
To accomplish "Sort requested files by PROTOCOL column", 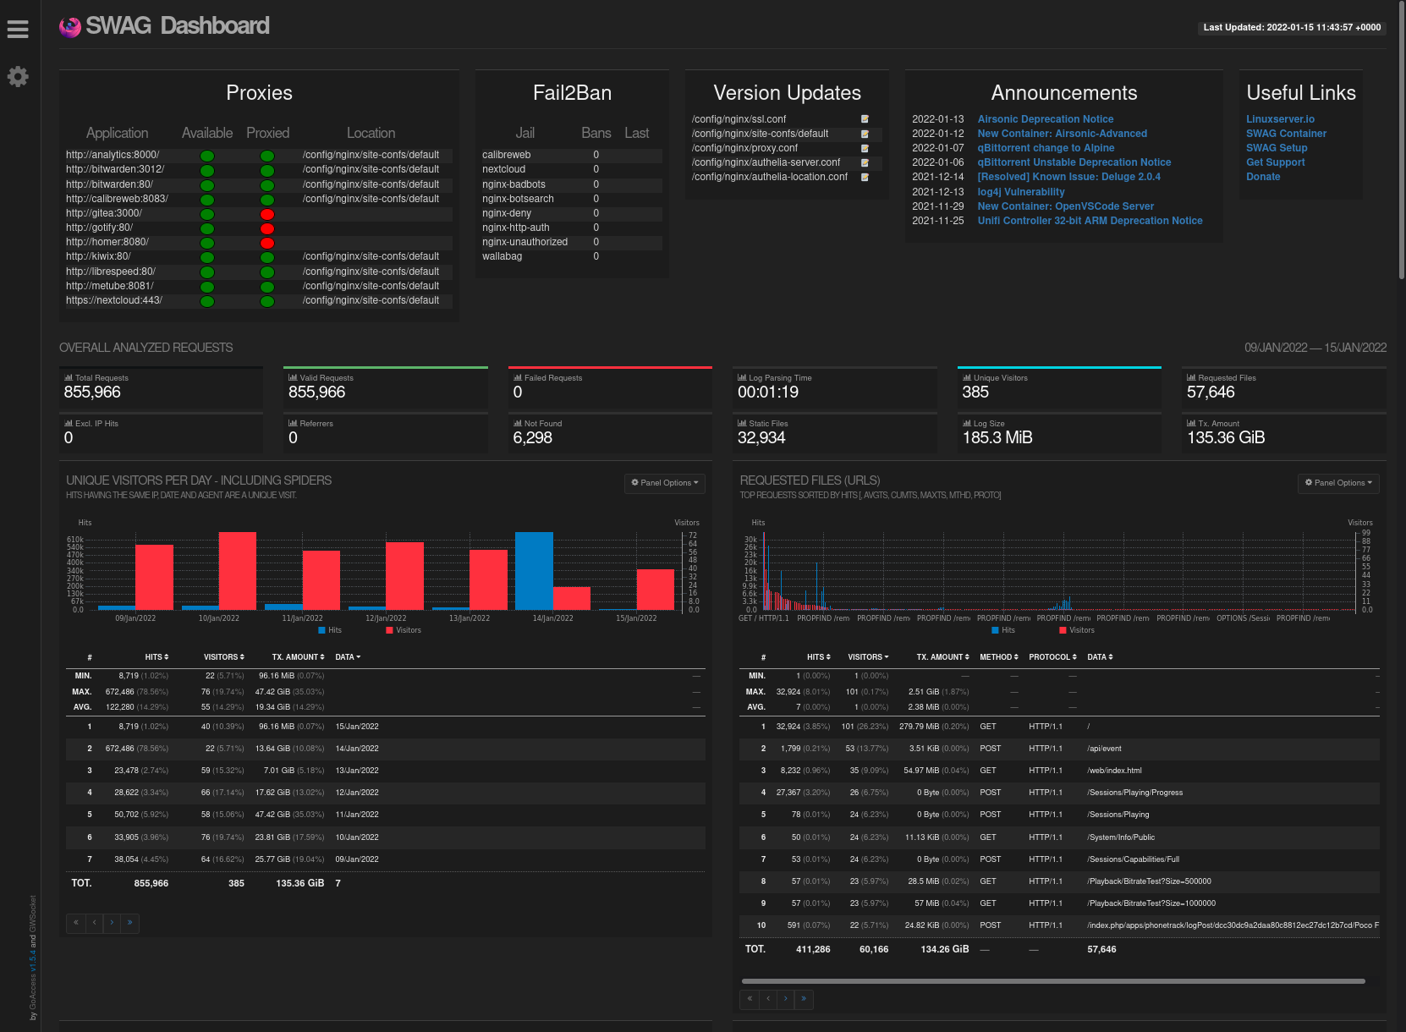I will pyautogui.click(x=1052, y=657).
